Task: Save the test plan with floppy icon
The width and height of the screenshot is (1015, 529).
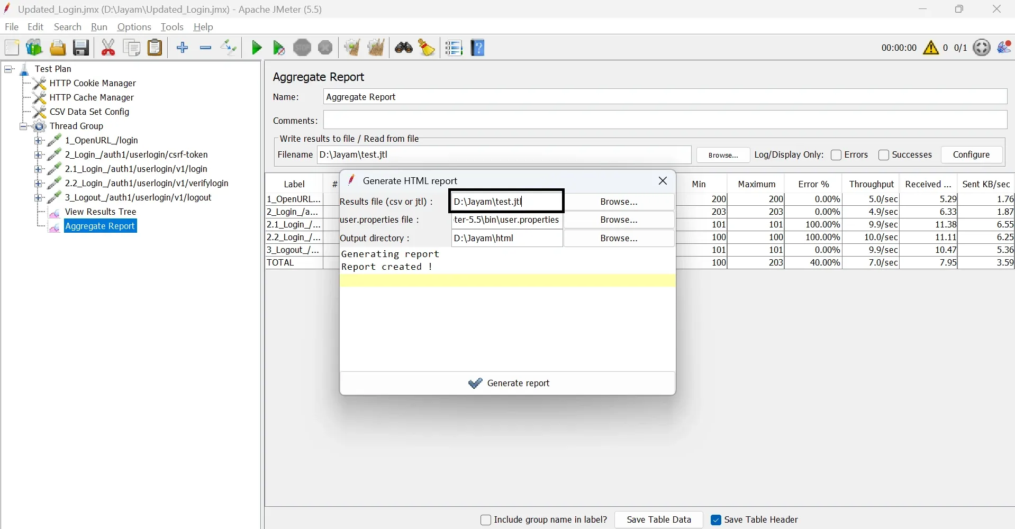Action: tap(81, 48)
